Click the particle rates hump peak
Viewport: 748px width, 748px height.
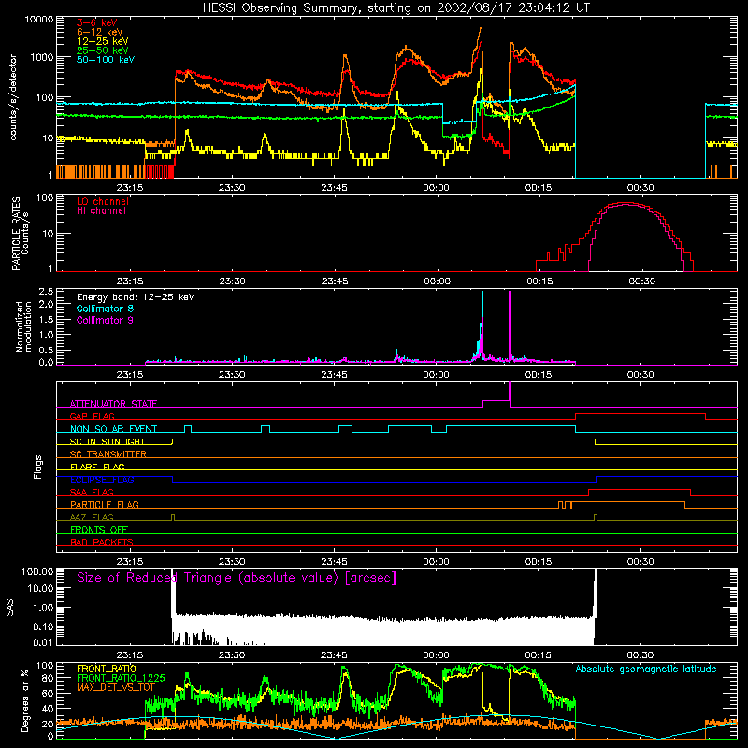coord(625,204)
